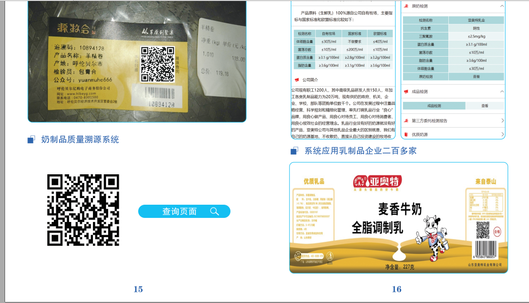
Task: Click 国家标准 column header
Action: click(354, 33)
